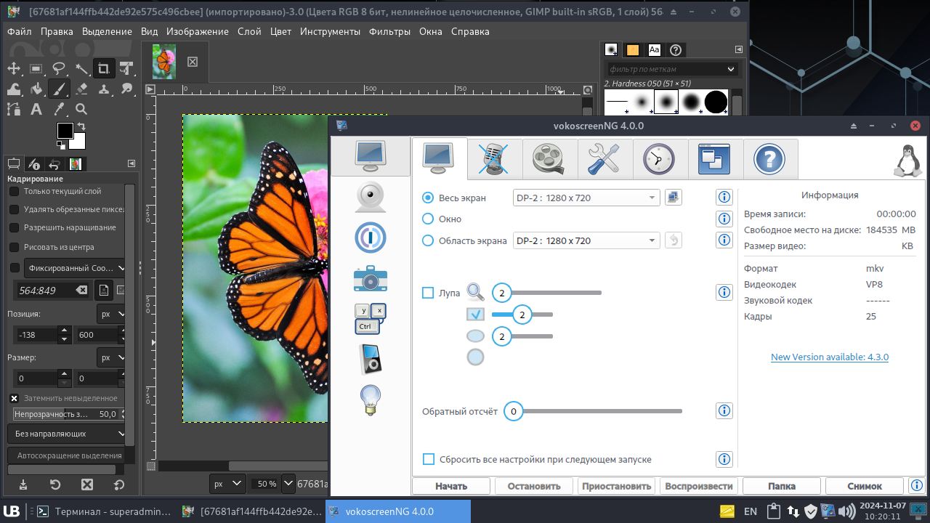The width and height of the screenshot is (930, 523).
Task: Click the butterfly image tab thumbnail
Action: pos(164,62)
